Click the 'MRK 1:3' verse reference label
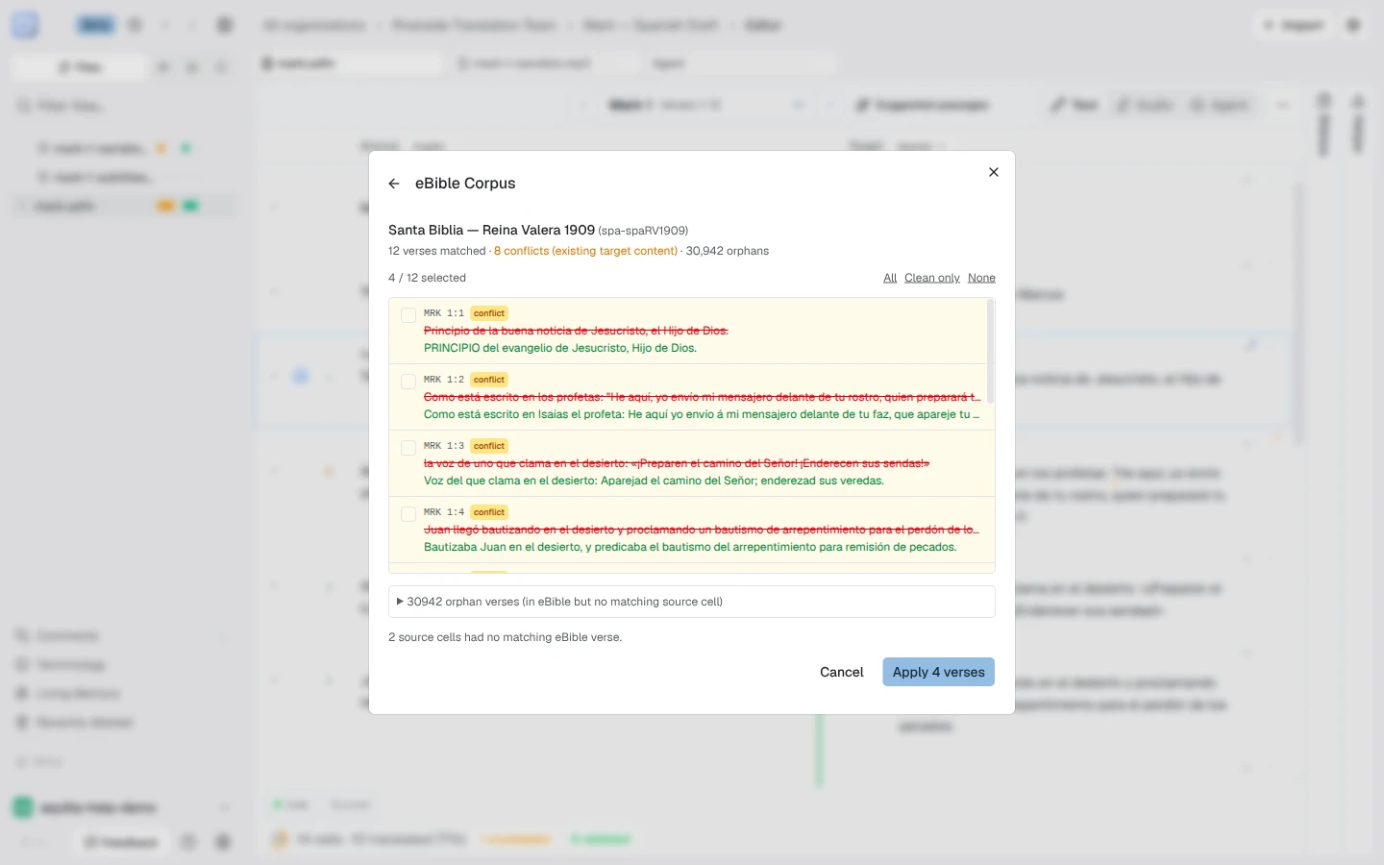The height and width of the screenshot is (865, 1384). (x=444, y=446)
